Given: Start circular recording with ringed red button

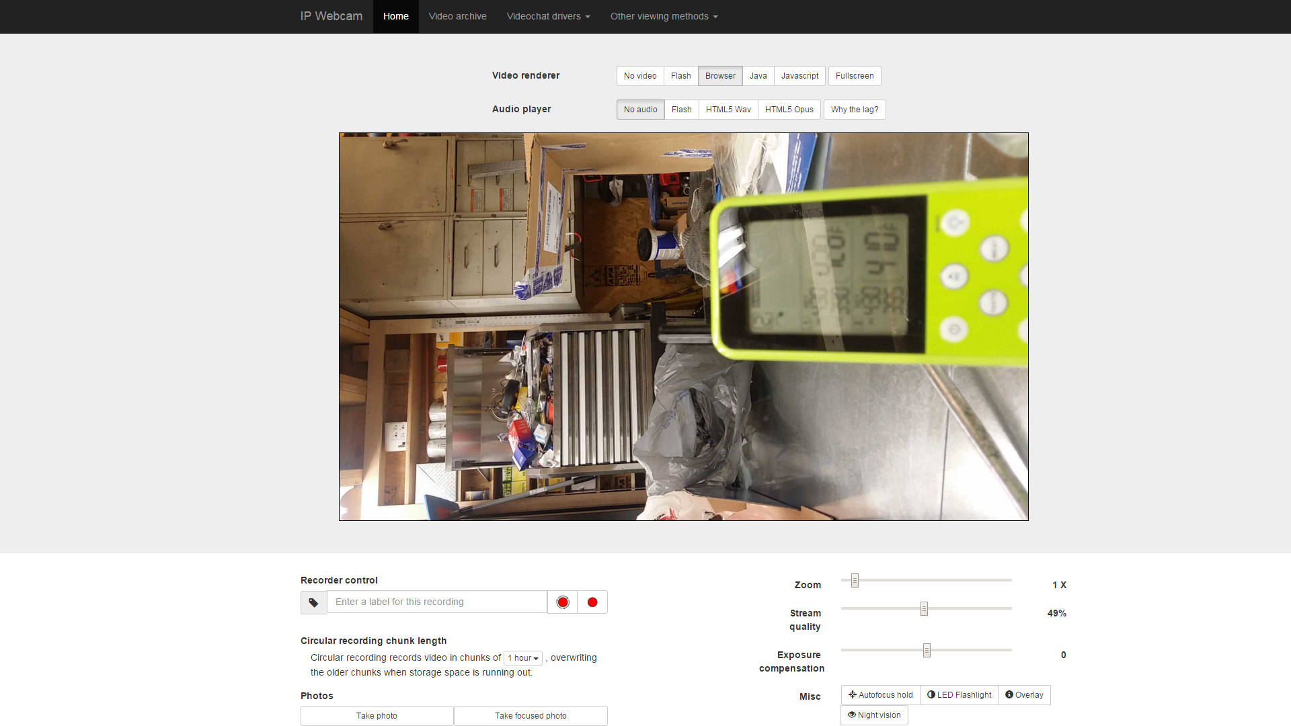Looking at the screenshot, I should [563, 602].
